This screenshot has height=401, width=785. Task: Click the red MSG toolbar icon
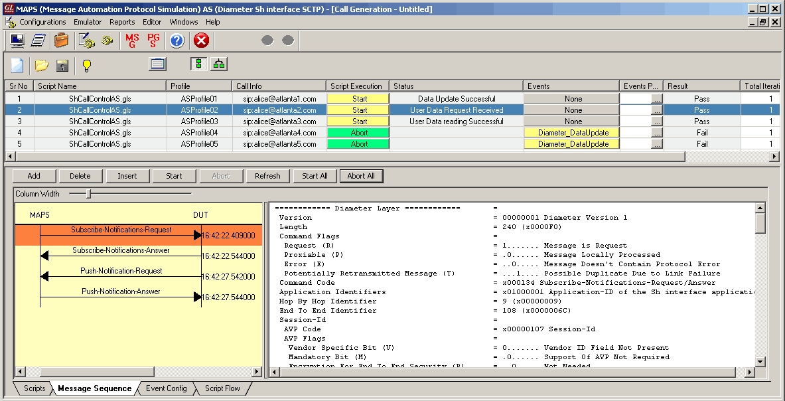point(132,40)
